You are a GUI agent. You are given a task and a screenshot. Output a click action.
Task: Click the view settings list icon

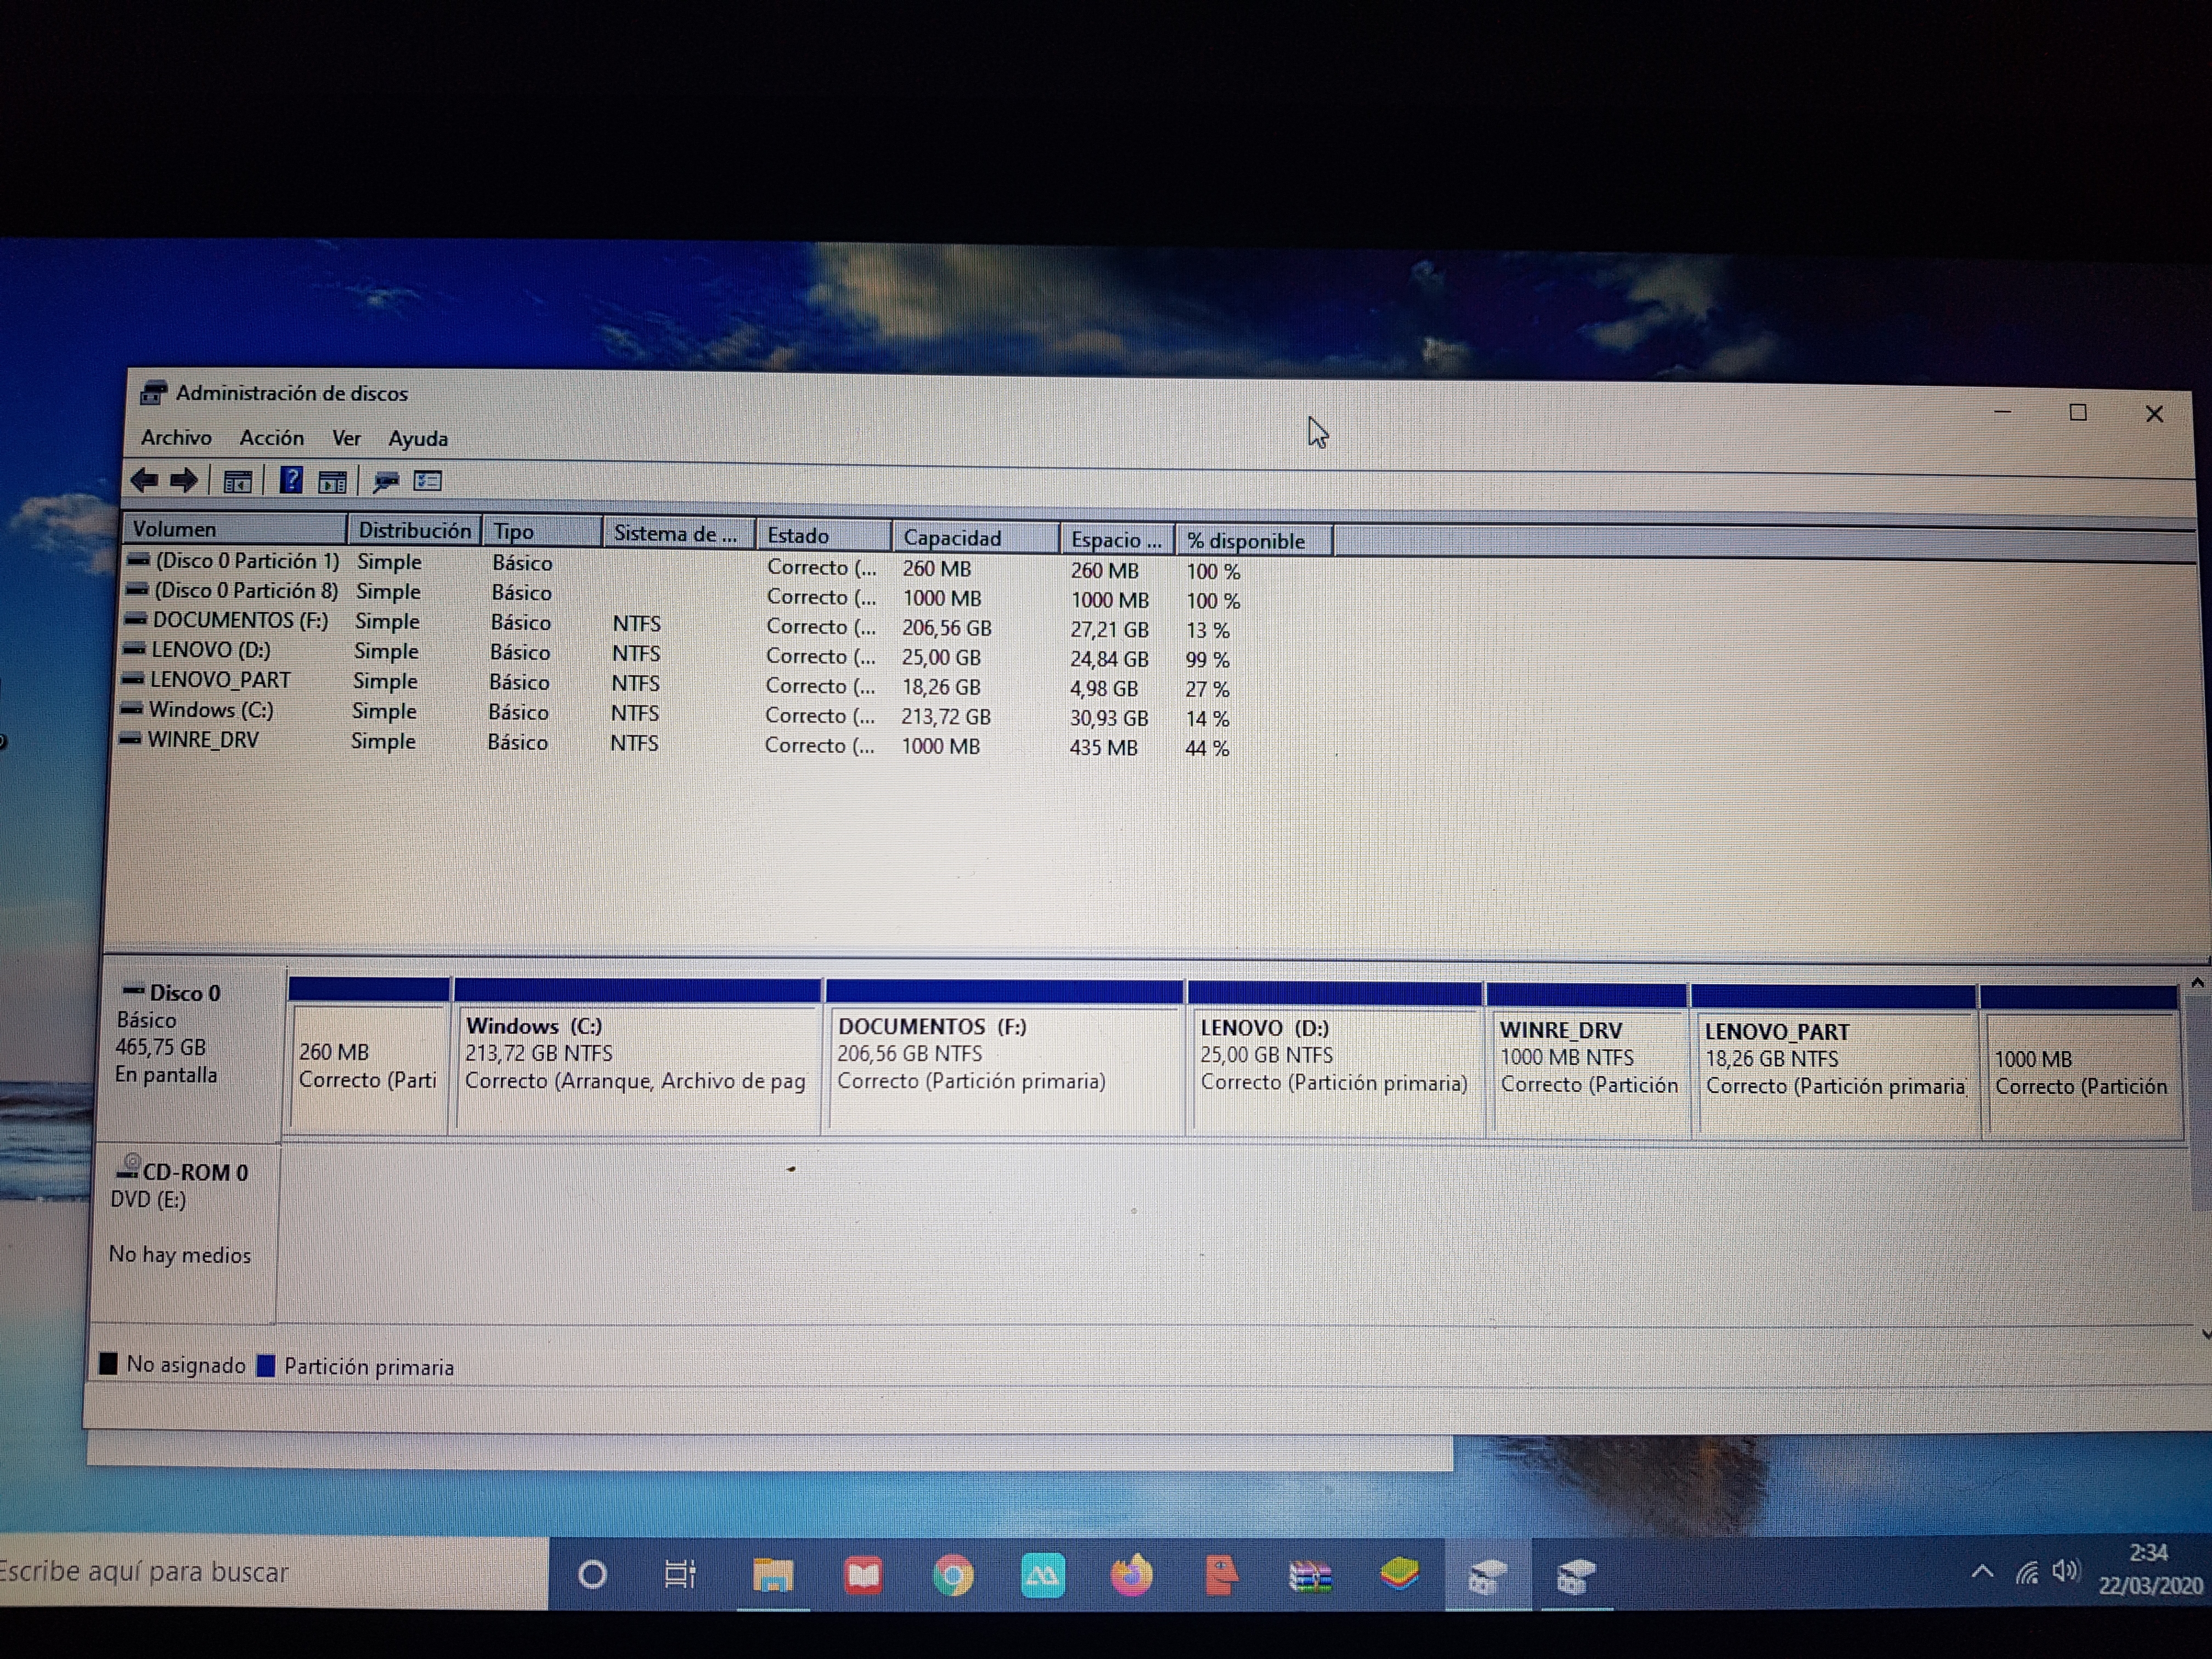[428, 482]
